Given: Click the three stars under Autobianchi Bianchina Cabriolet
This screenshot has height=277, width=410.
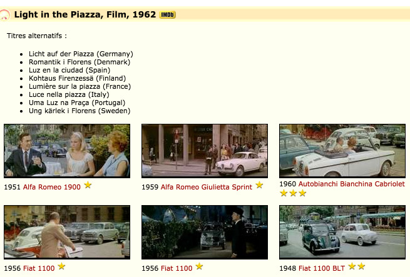Looking at the screenshot, I should 293,193.
